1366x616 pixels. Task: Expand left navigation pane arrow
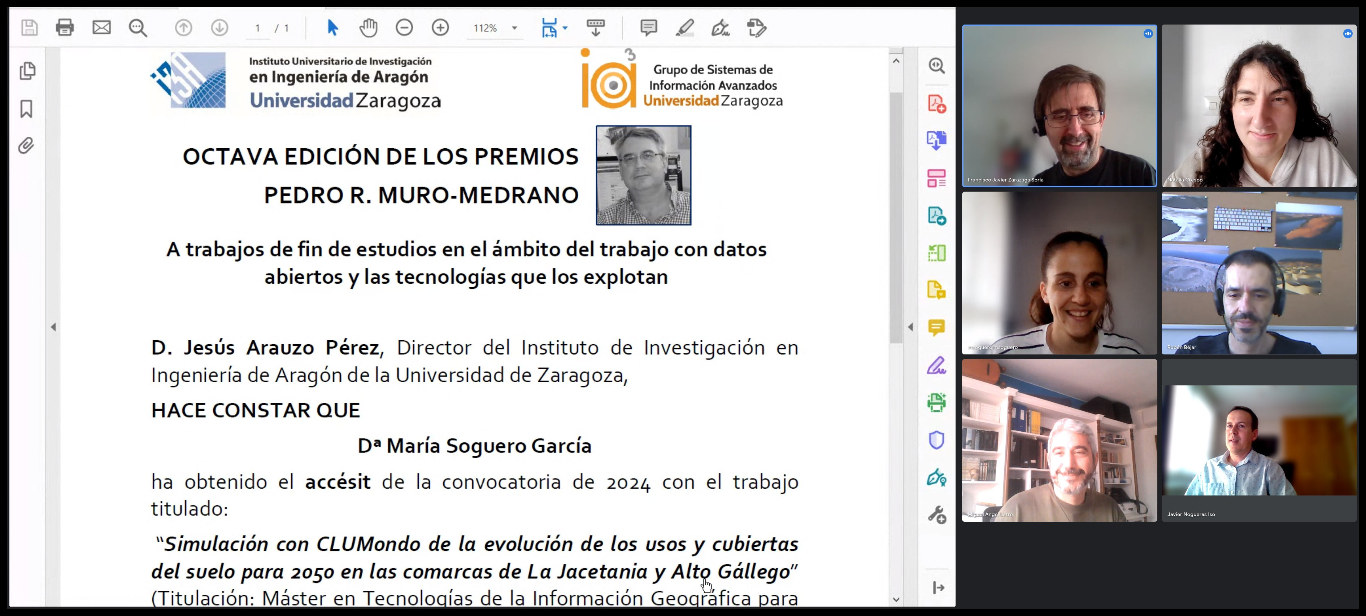53,327
